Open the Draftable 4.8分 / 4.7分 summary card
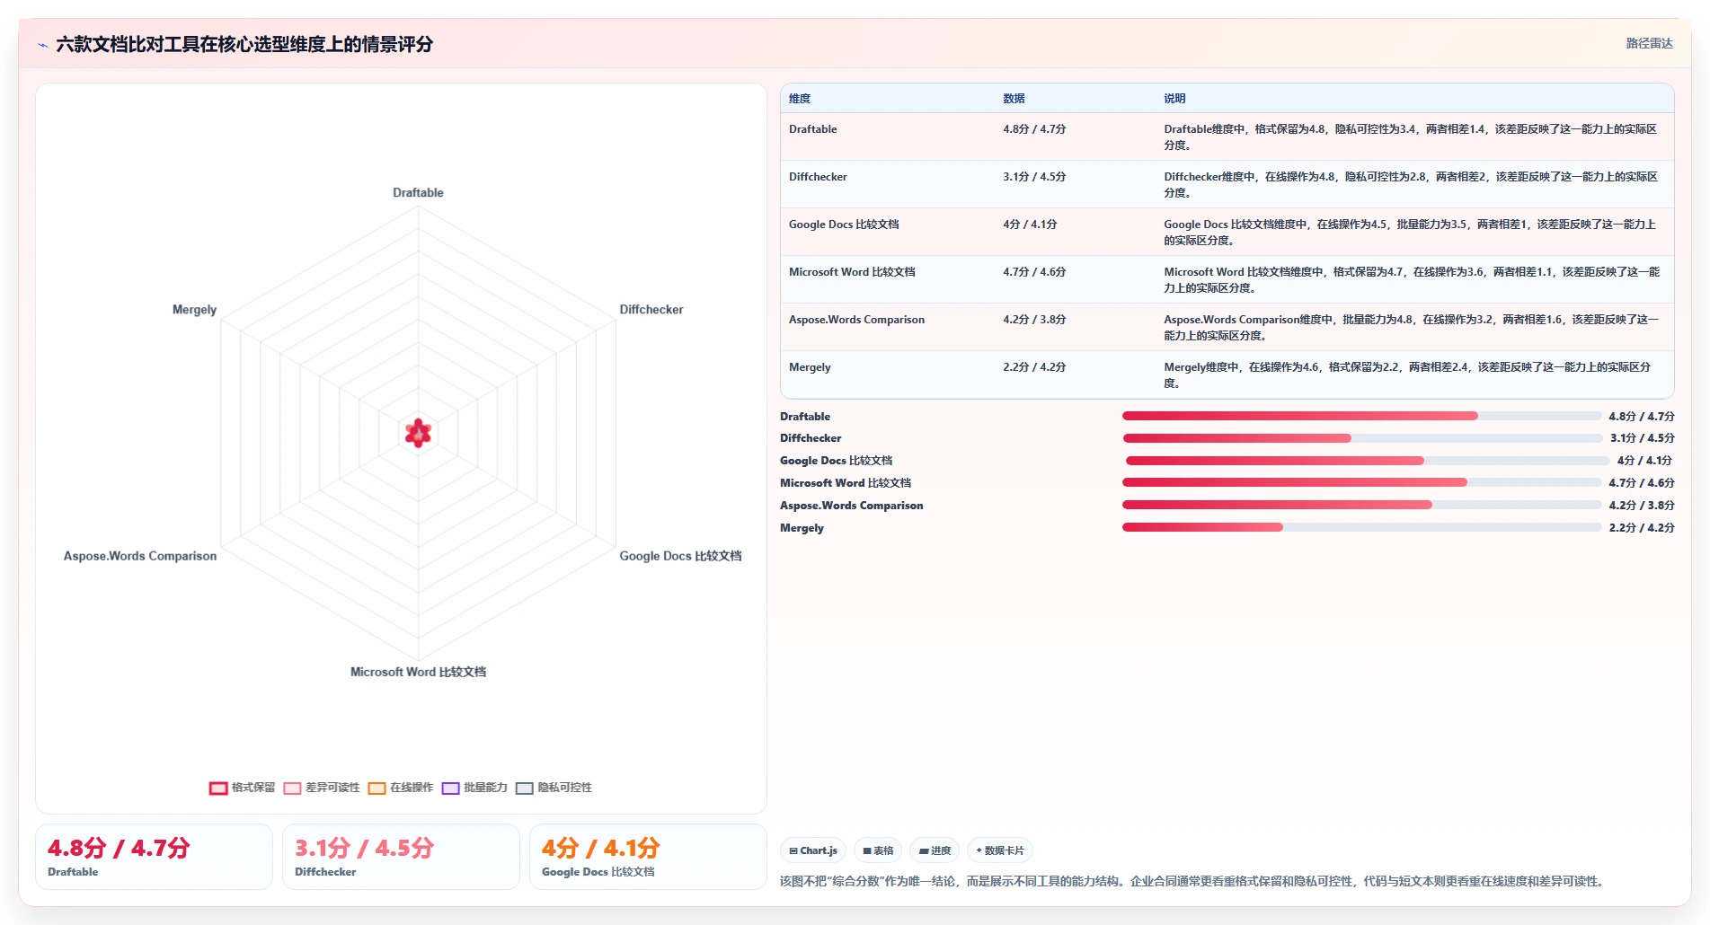1710x925 pixels. 154,857
